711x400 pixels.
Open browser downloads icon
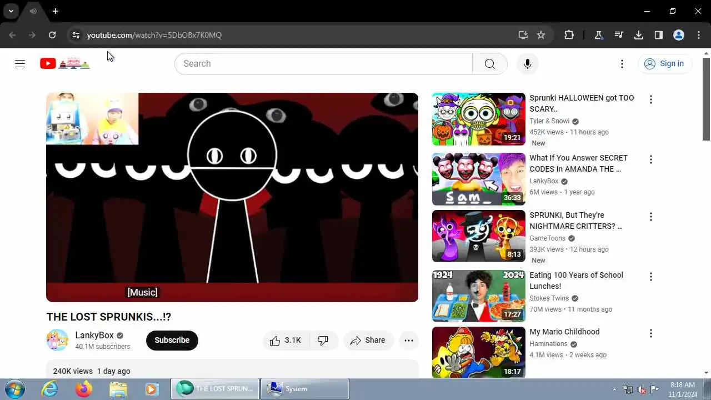[x=639, y=35]
